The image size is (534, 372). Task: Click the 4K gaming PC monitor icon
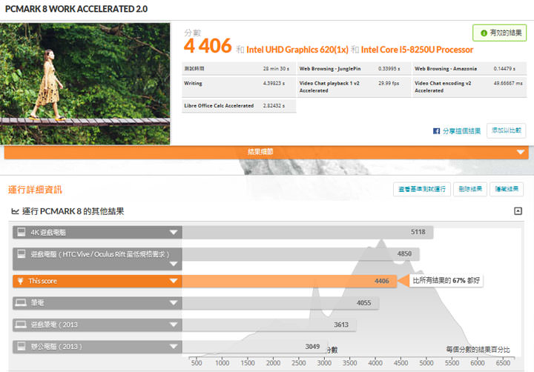(20, 232)
